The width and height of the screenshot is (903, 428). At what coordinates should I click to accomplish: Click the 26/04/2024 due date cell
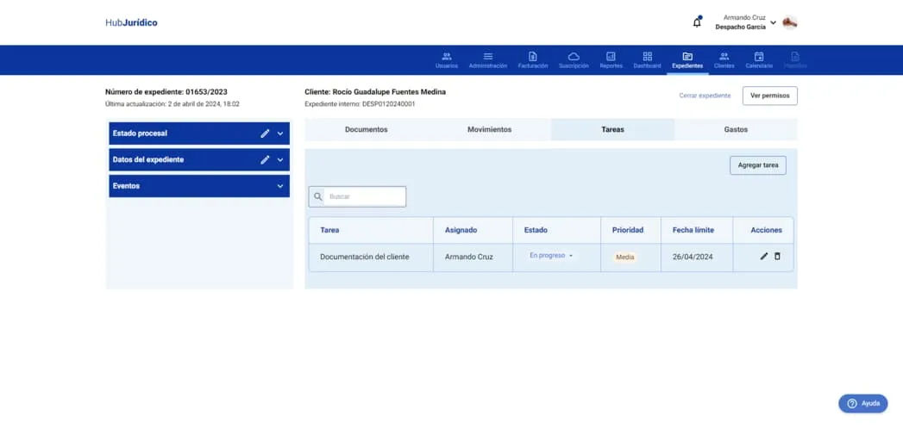693,257
